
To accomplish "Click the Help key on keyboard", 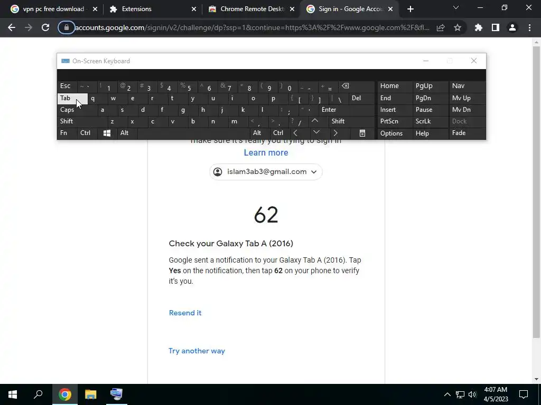I will (430, 133).
